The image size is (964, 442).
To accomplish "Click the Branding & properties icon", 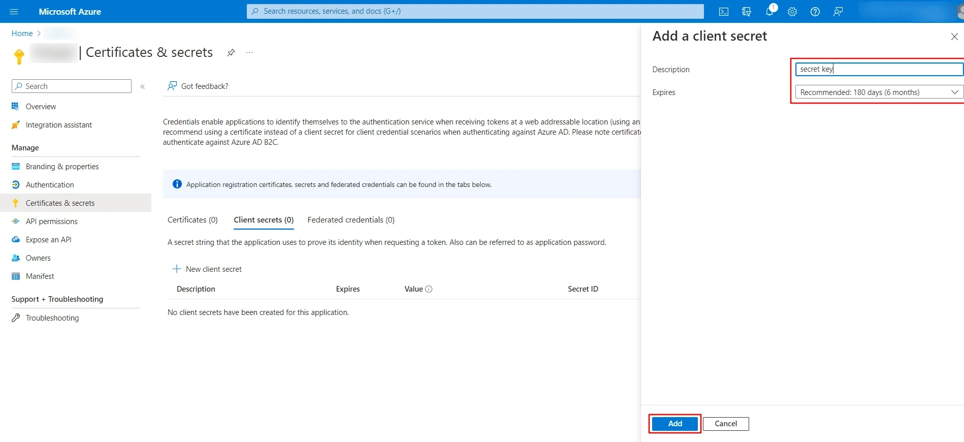I will (15, 167).
